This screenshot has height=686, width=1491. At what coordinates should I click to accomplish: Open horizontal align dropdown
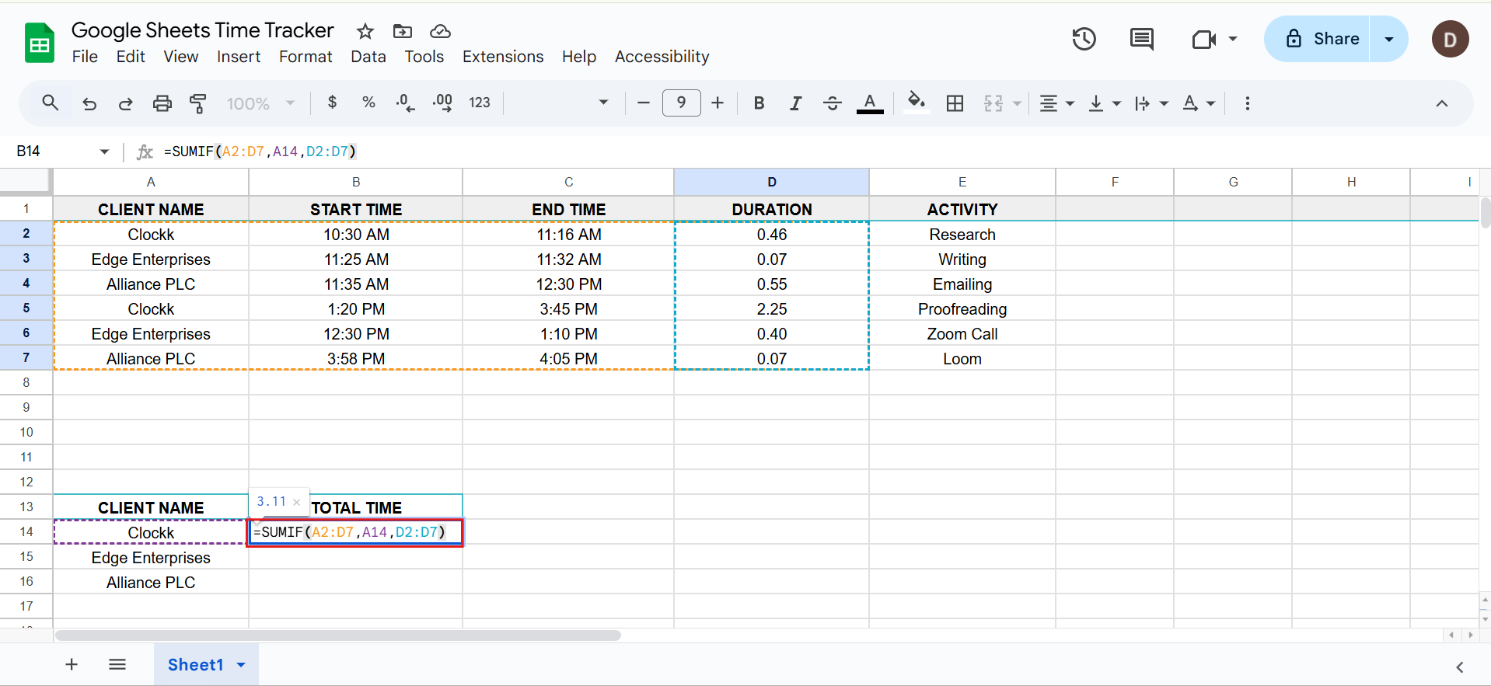(x=1057, y=103)
